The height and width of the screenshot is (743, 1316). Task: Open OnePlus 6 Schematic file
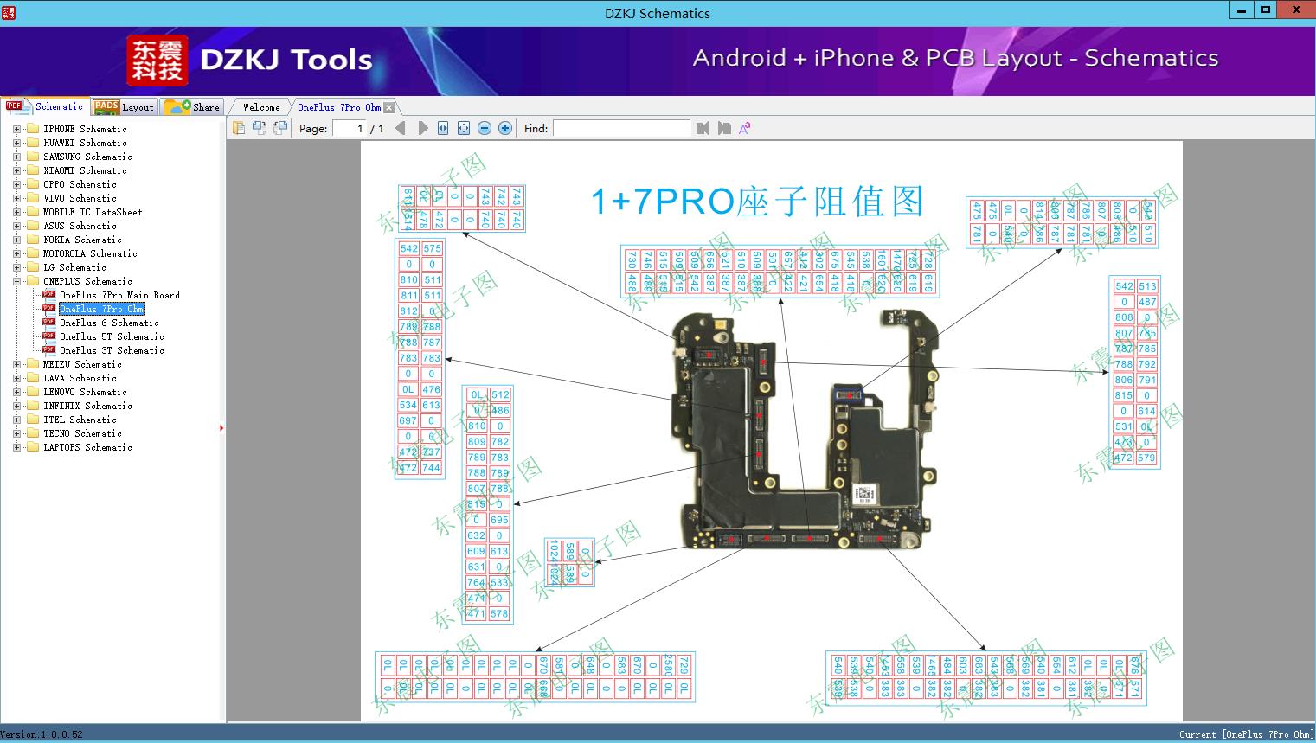point(110,323)
